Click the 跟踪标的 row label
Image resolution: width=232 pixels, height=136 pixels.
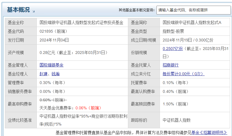click(139, 120)
